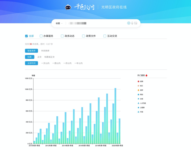
Task: Click the image search icon
Action: 135,23
